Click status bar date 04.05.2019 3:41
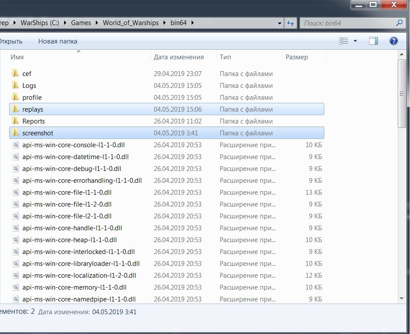Image resolution: width=410 pixels, height=334 pixels. [114, 312]
